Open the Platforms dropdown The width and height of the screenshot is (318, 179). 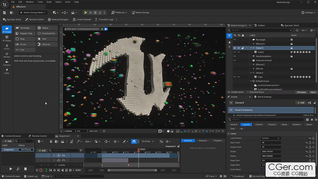119,13
